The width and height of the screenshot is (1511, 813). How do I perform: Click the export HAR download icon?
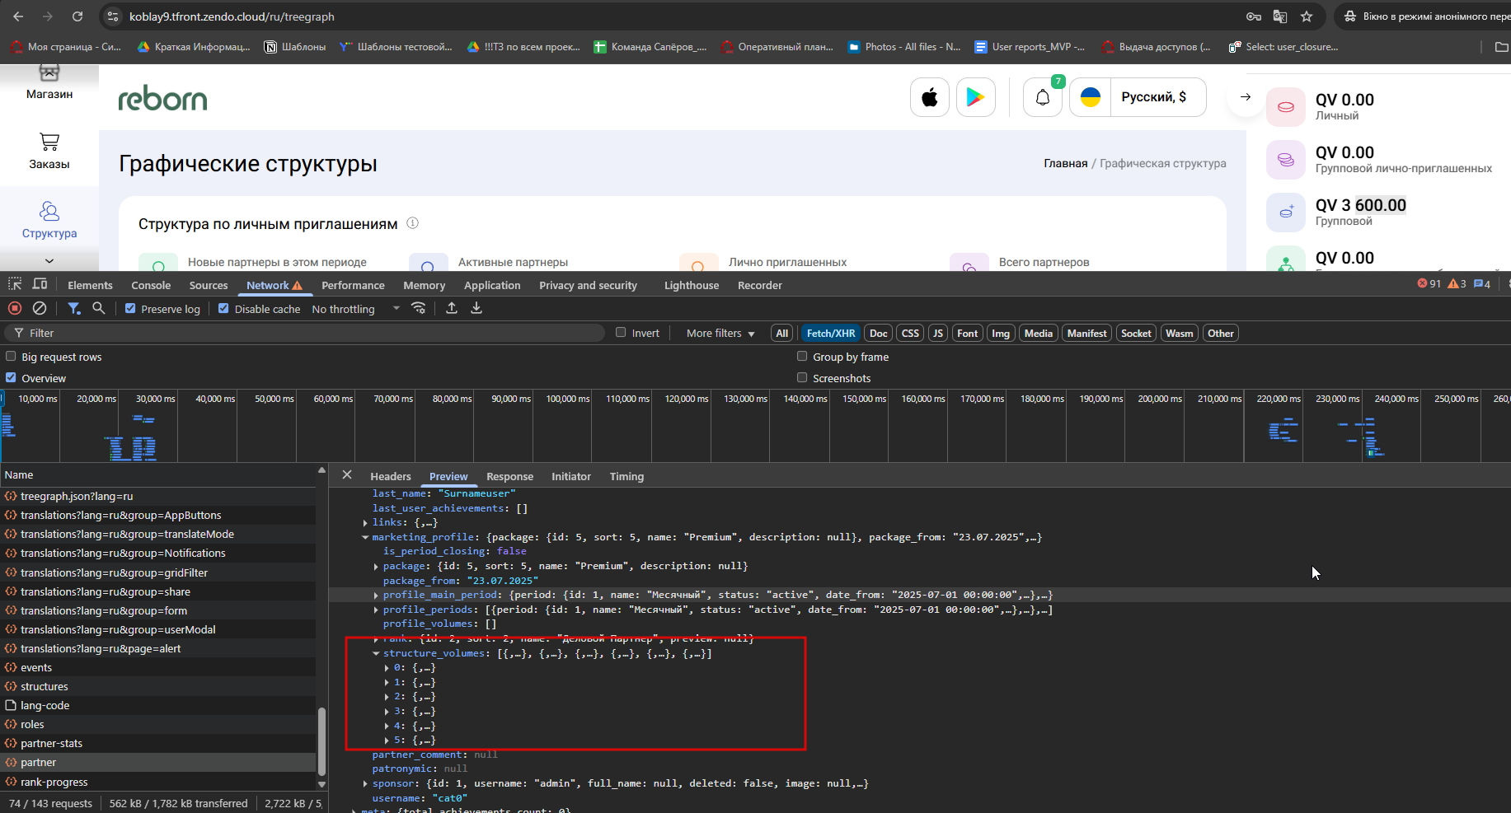point(476,308)
